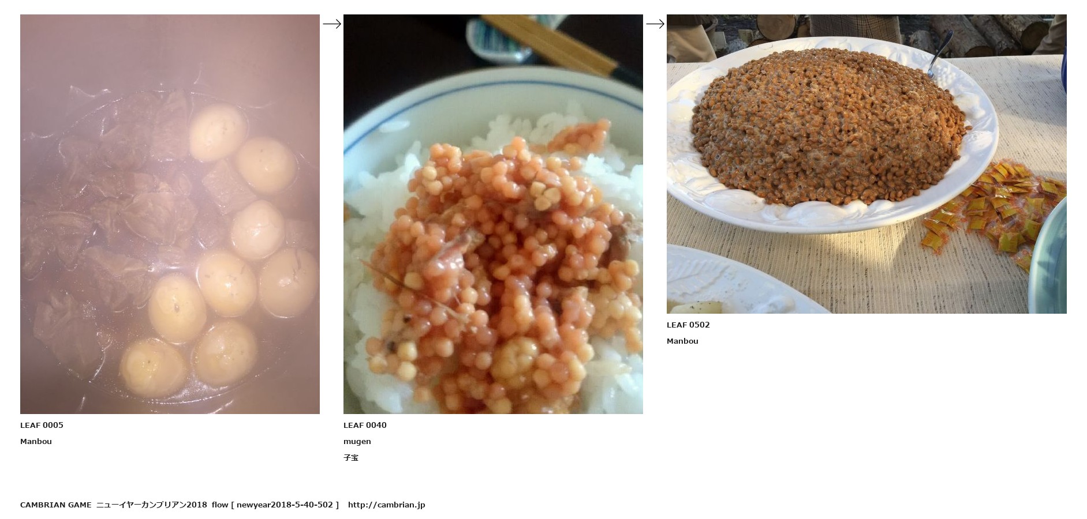This screenshot has width=1087, height=519.
Task: Open the boiled eggs stew photo
Action: (170, 214)
